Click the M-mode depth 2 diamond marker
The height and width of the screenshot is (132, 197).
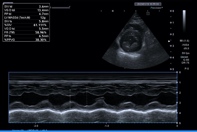(x=177, y=93)
